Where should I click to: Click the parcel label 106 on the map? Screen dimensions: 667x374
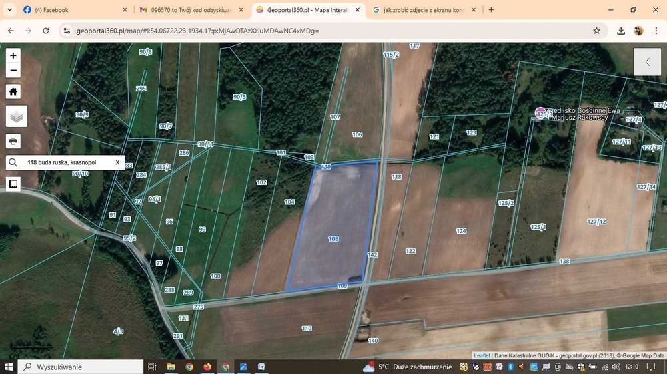(x=357, y=134)
